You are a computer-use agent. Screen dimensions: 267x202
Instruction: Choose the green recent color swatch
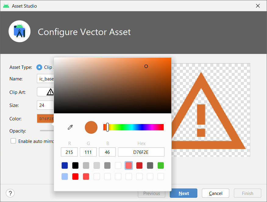coord(161,165)
